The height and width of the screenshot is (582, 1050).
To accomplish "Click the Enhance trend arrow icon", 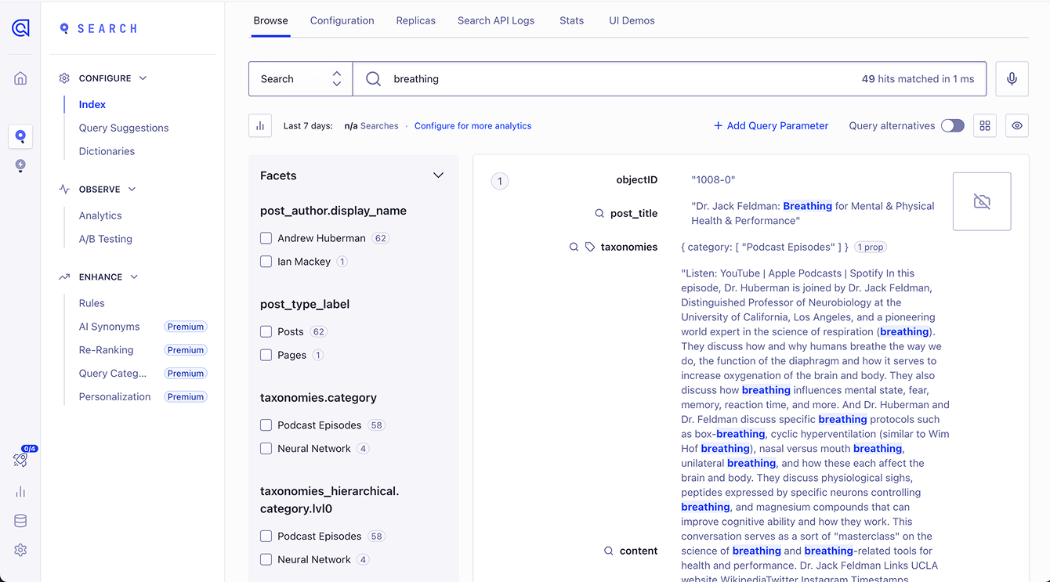I will (64, 277).
